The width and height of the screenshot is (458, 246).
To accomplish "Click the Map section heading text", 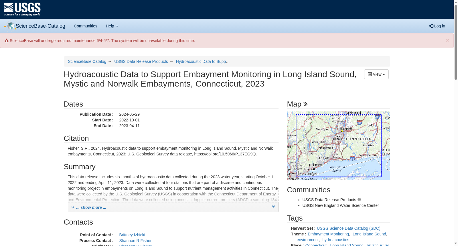I will click(294, 104).
